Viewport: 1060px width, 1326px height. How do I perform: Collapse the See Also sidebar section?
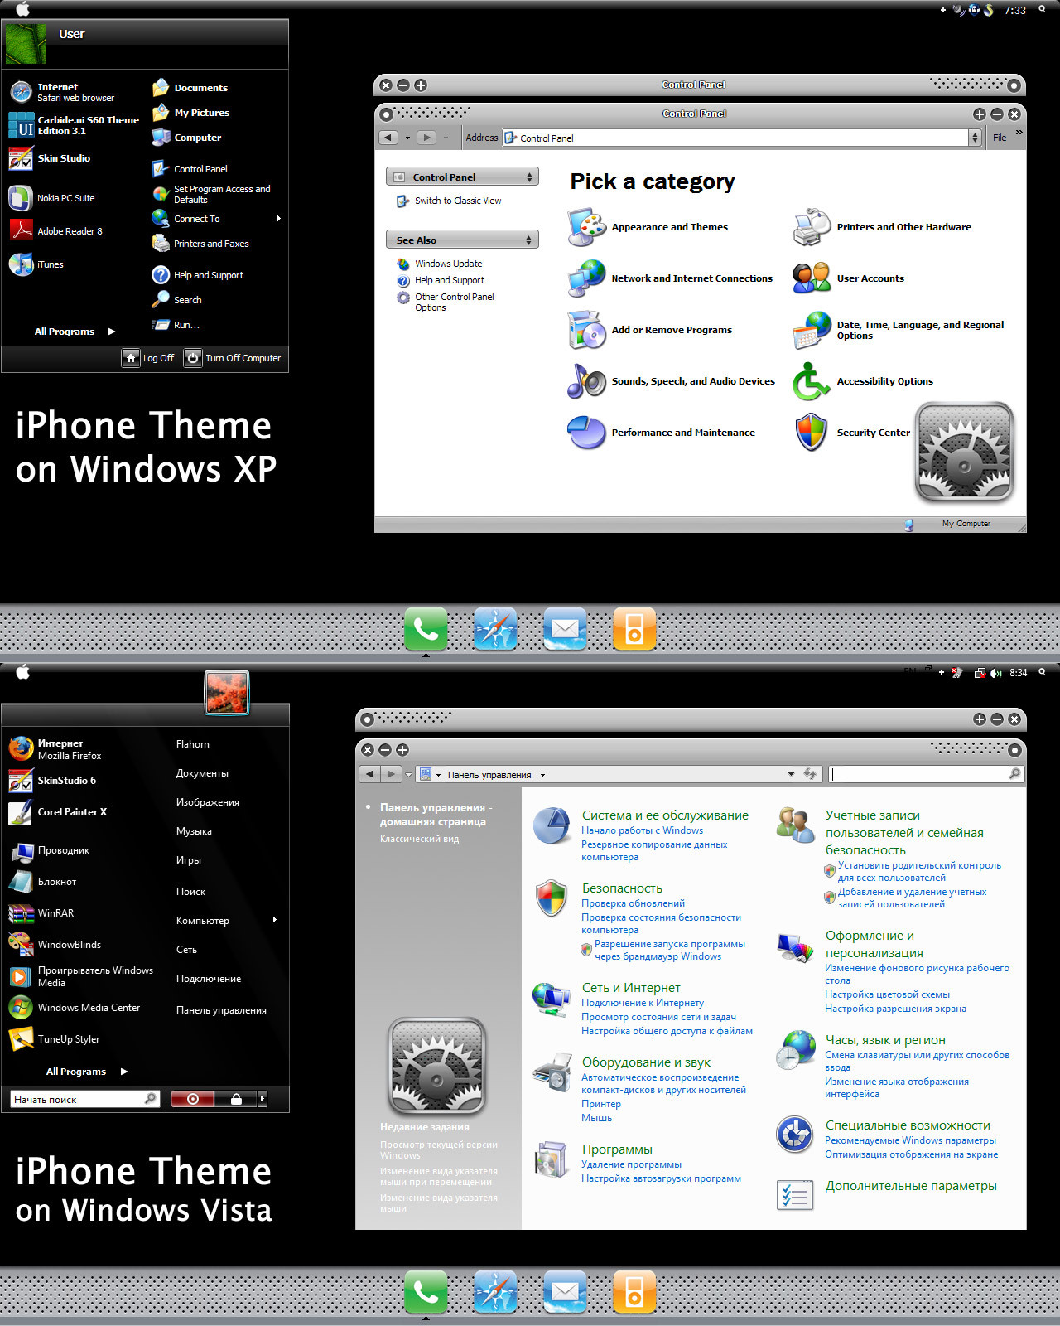point(529,240)
